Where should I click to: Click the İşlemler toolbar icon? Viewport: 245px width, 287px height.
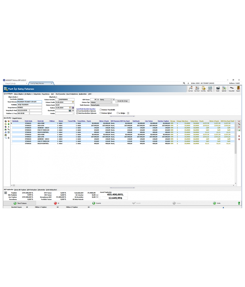pyautogui.click(x=224, y=88)
